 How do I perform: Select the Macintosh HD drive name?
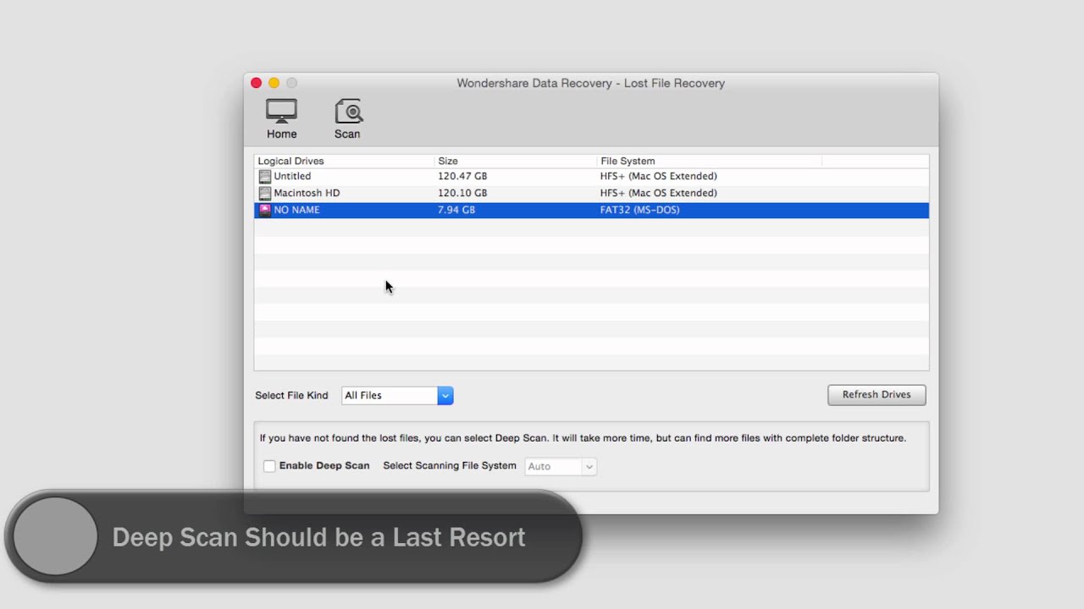tap(307, 193)
